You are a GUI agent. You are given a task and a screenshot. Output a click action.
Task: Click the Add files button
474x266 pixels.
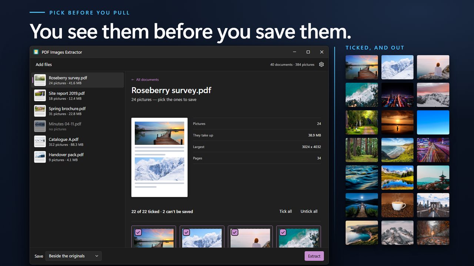pyautogui.click(x=44, y=65)
